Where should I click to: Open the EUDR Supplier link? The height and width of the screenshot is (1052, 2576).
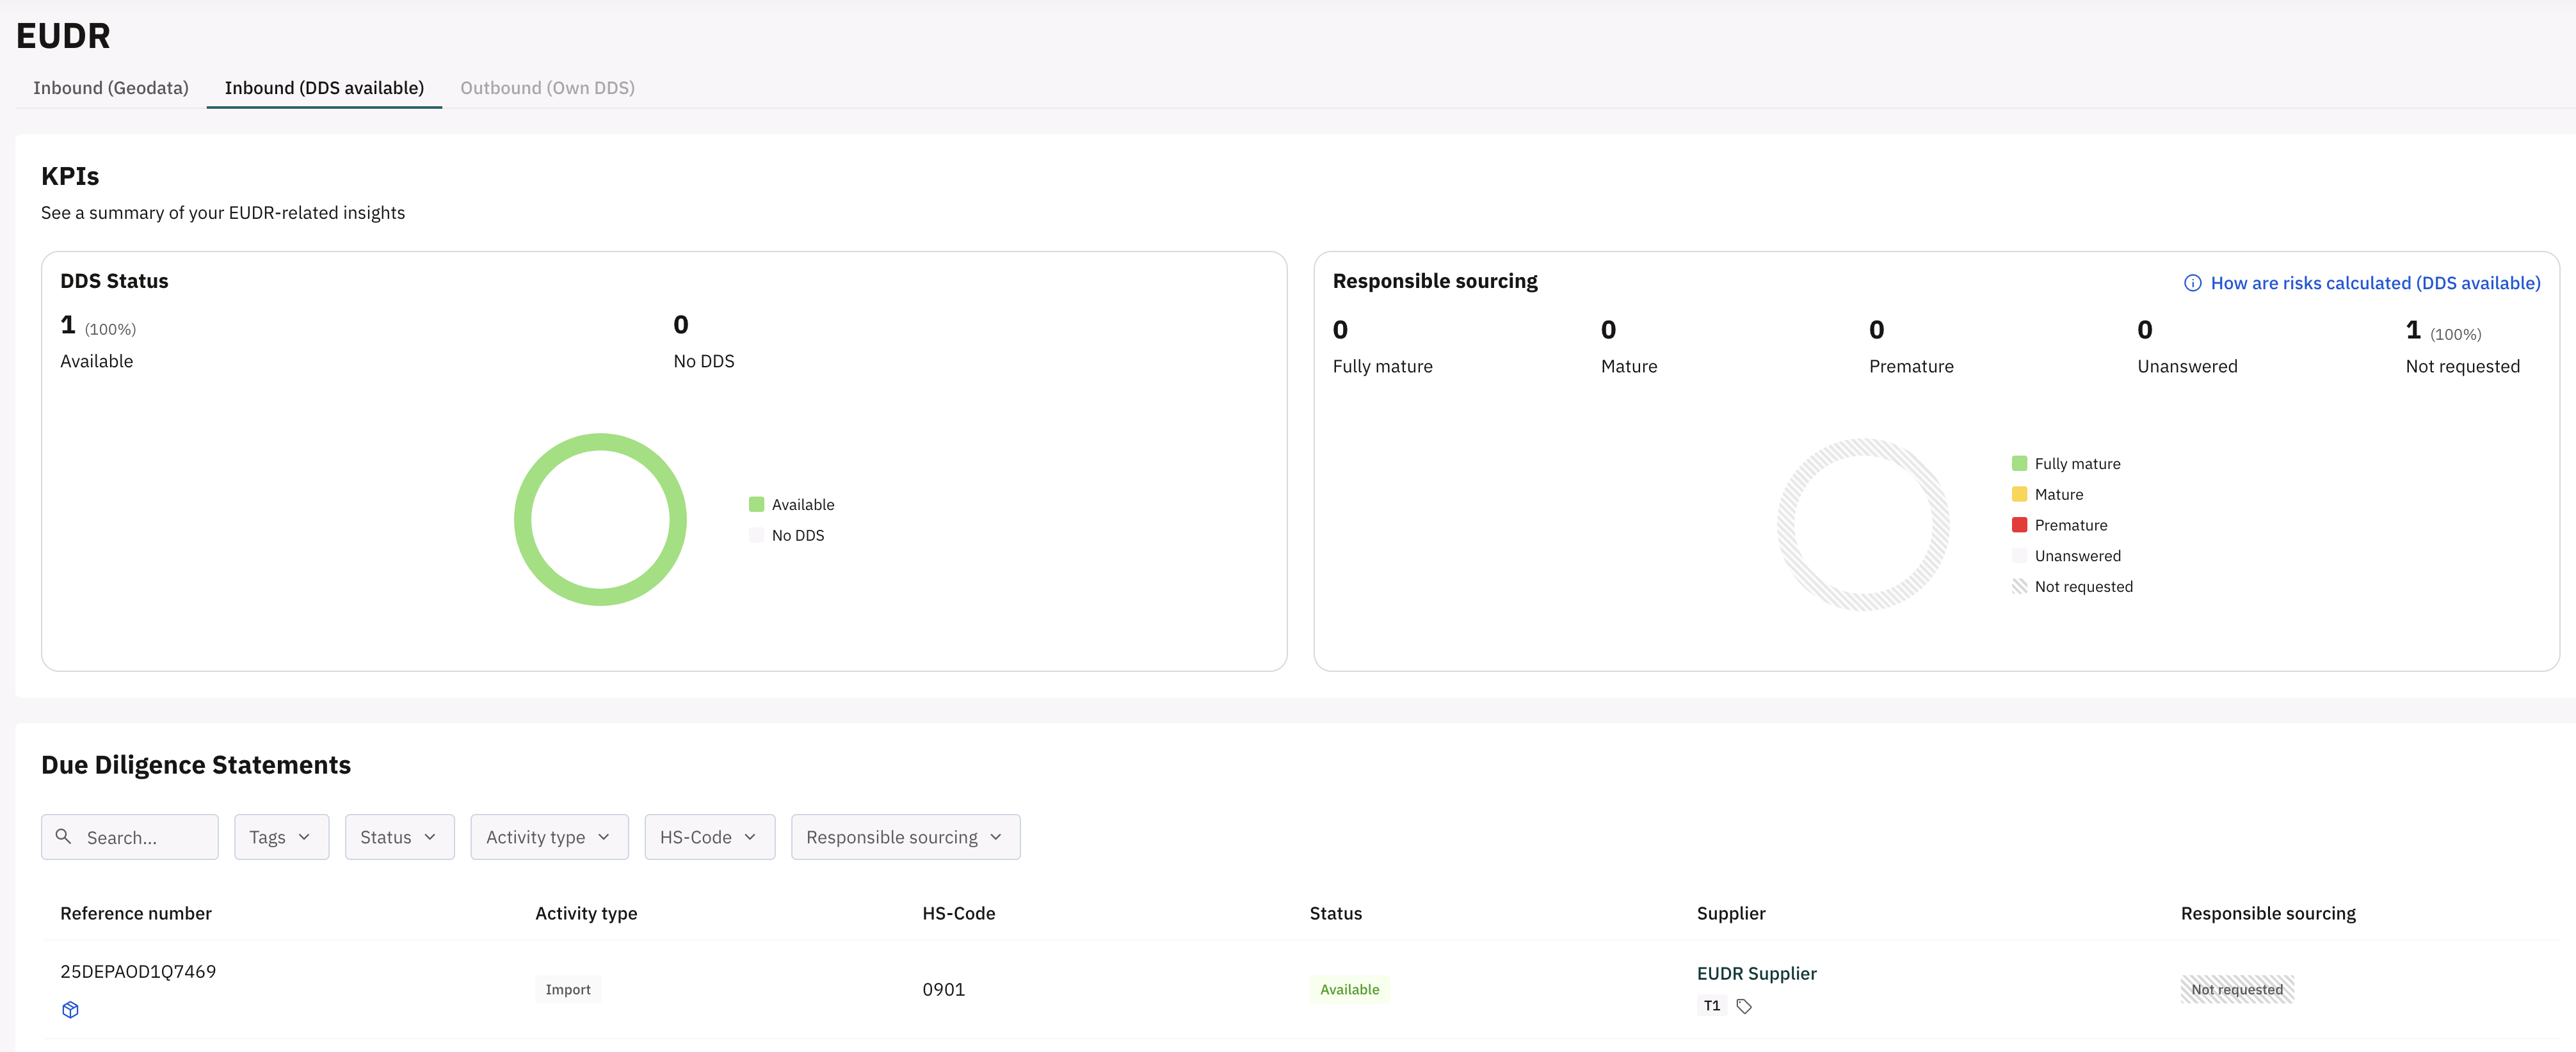(x=1756, y=973)
